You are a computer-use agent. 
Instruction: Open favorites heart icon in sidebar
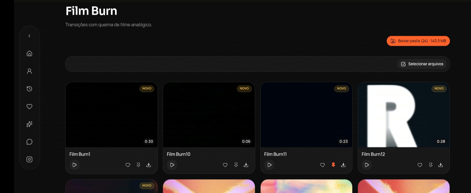point(29,106)
